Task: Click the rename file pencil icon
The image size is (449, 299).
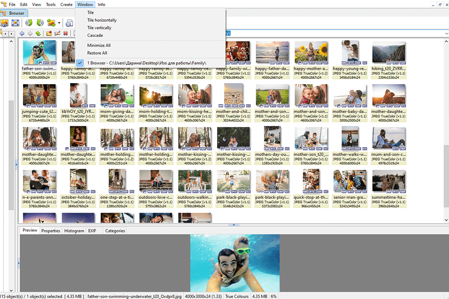Action: click(x=57, y=34)
